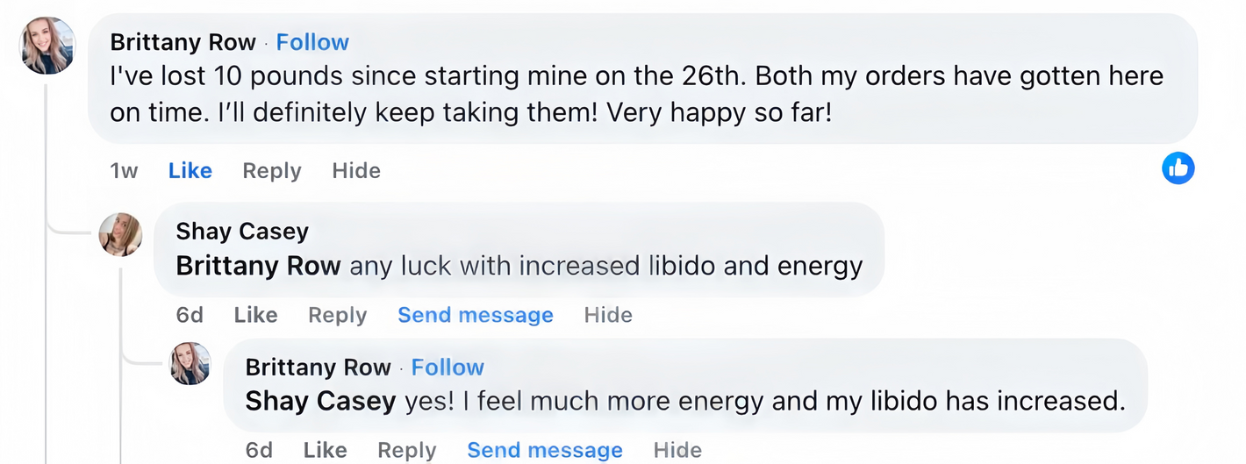Like Brittany Row's first comment
1246x464 pixels.
click(190, 170)
